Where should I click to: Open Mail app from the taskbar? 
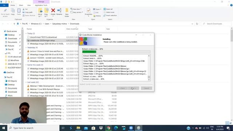coord(86,128)
